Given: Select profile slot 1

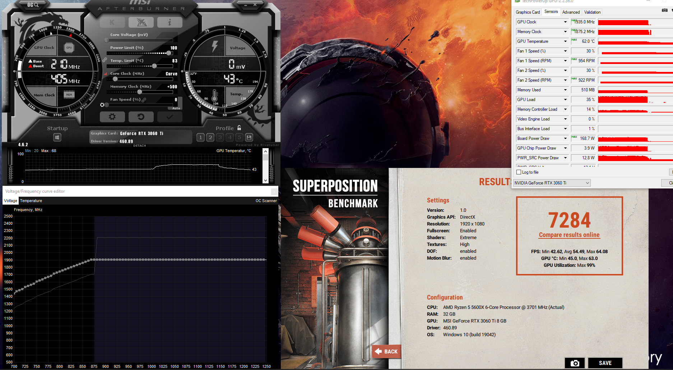Looking at the screenshot, I should pyautogui.click(x=201, y=137).
